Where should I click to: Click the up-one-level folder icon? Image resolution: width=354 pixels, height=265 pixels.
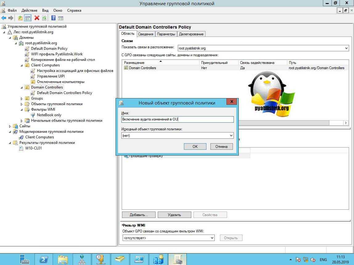pos(20,18)
